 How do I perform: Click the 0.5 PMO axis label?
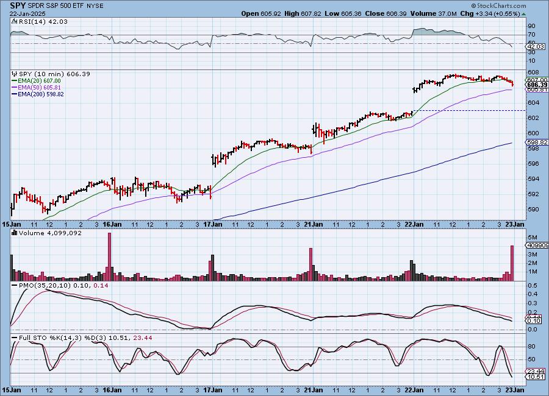click(533, 286)
